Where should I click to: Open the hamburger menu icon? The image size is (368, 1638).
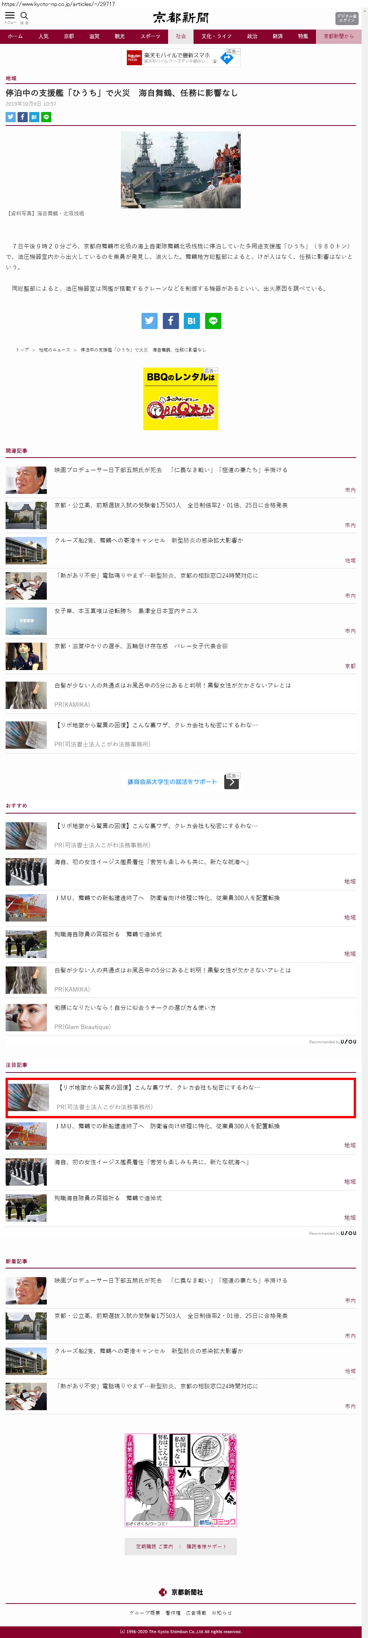tap(9, 16)
